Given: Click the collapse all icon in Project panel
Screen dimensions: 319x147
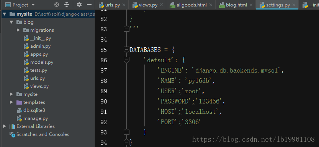Looking at the screenshot, I should (67, 5).
